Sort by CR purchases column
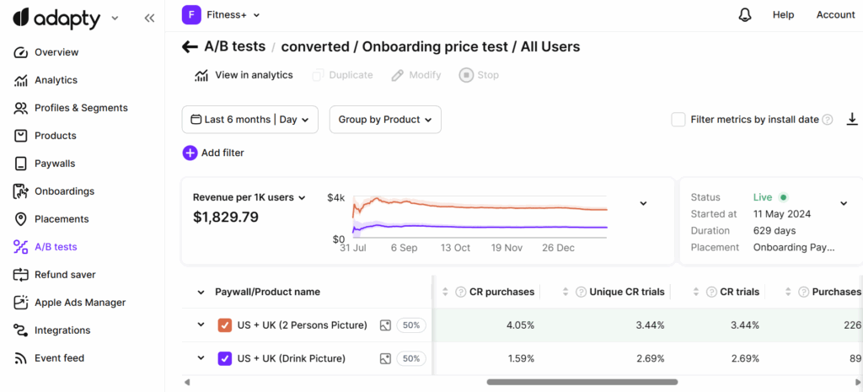 tap(445, 292)
